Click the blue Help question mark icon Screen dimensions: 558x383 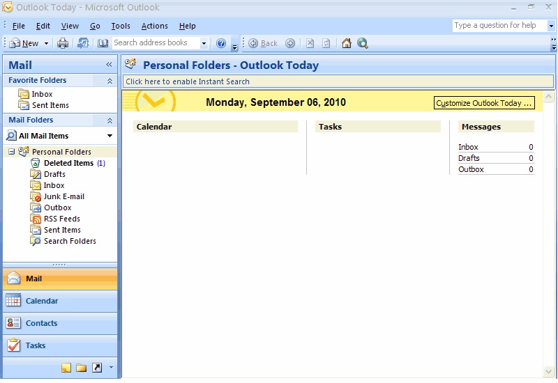tap(221, 43)
